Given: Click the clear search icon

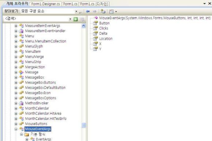Looking at the screenshot, I should coord(82,19).
